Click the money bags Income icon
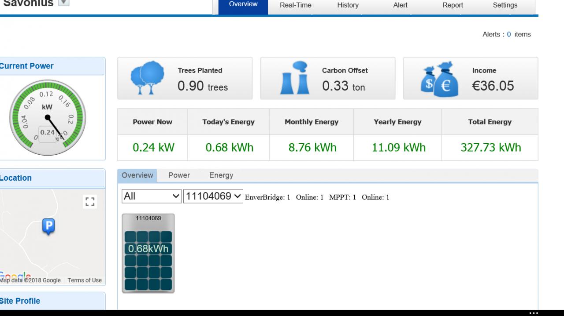Viewport: 564px width, 316px height. (438, 79)
